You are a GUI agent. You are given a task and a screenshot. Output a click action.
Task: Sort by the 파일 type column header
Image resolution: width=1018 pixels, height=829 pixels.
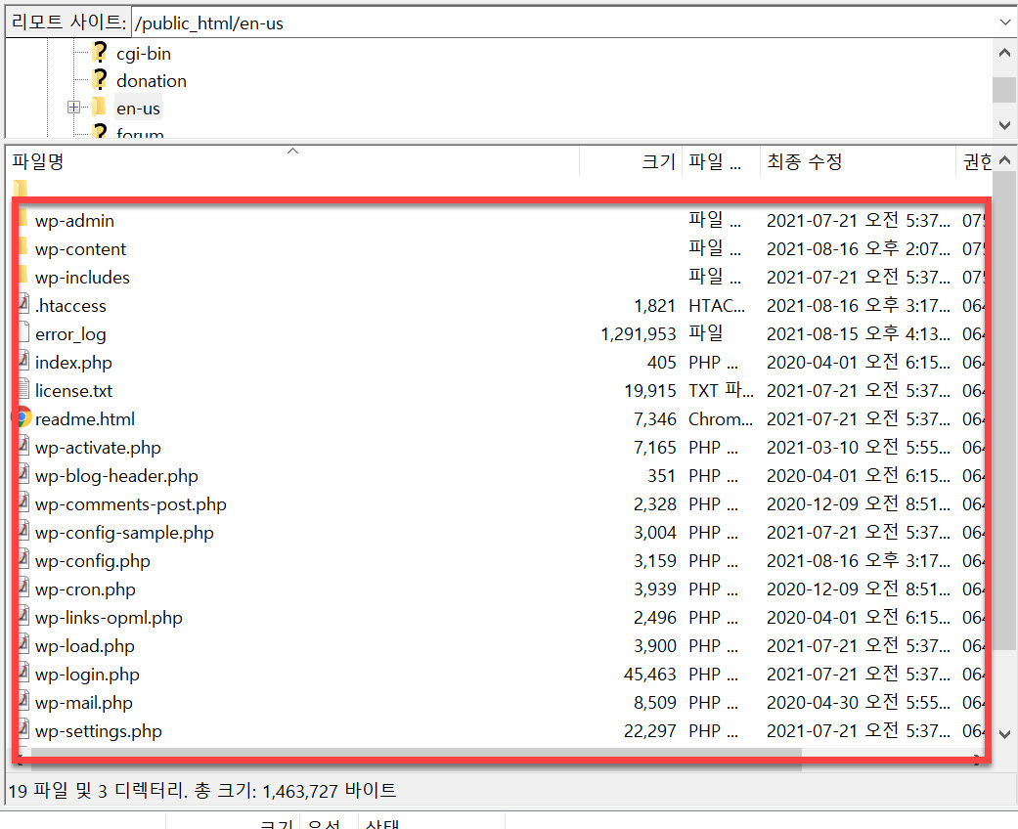[721, 161]
